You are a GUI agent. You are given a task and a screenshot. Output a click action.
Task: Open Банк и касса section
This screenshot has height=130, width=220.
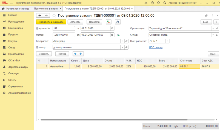tap(15, 28)
